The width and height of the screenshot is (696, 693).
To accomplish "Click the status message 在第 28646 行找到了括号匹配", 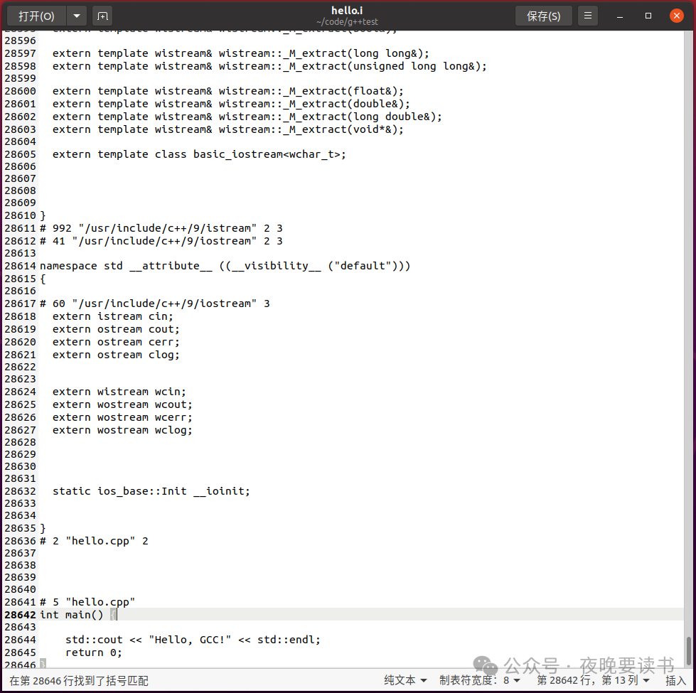I will pos(79,681).
